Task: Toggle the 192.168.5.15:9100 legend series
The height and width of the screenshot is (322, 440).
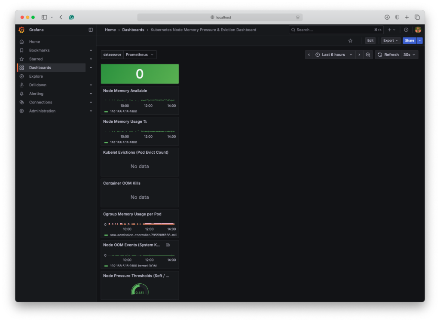Action: point(124,110)
